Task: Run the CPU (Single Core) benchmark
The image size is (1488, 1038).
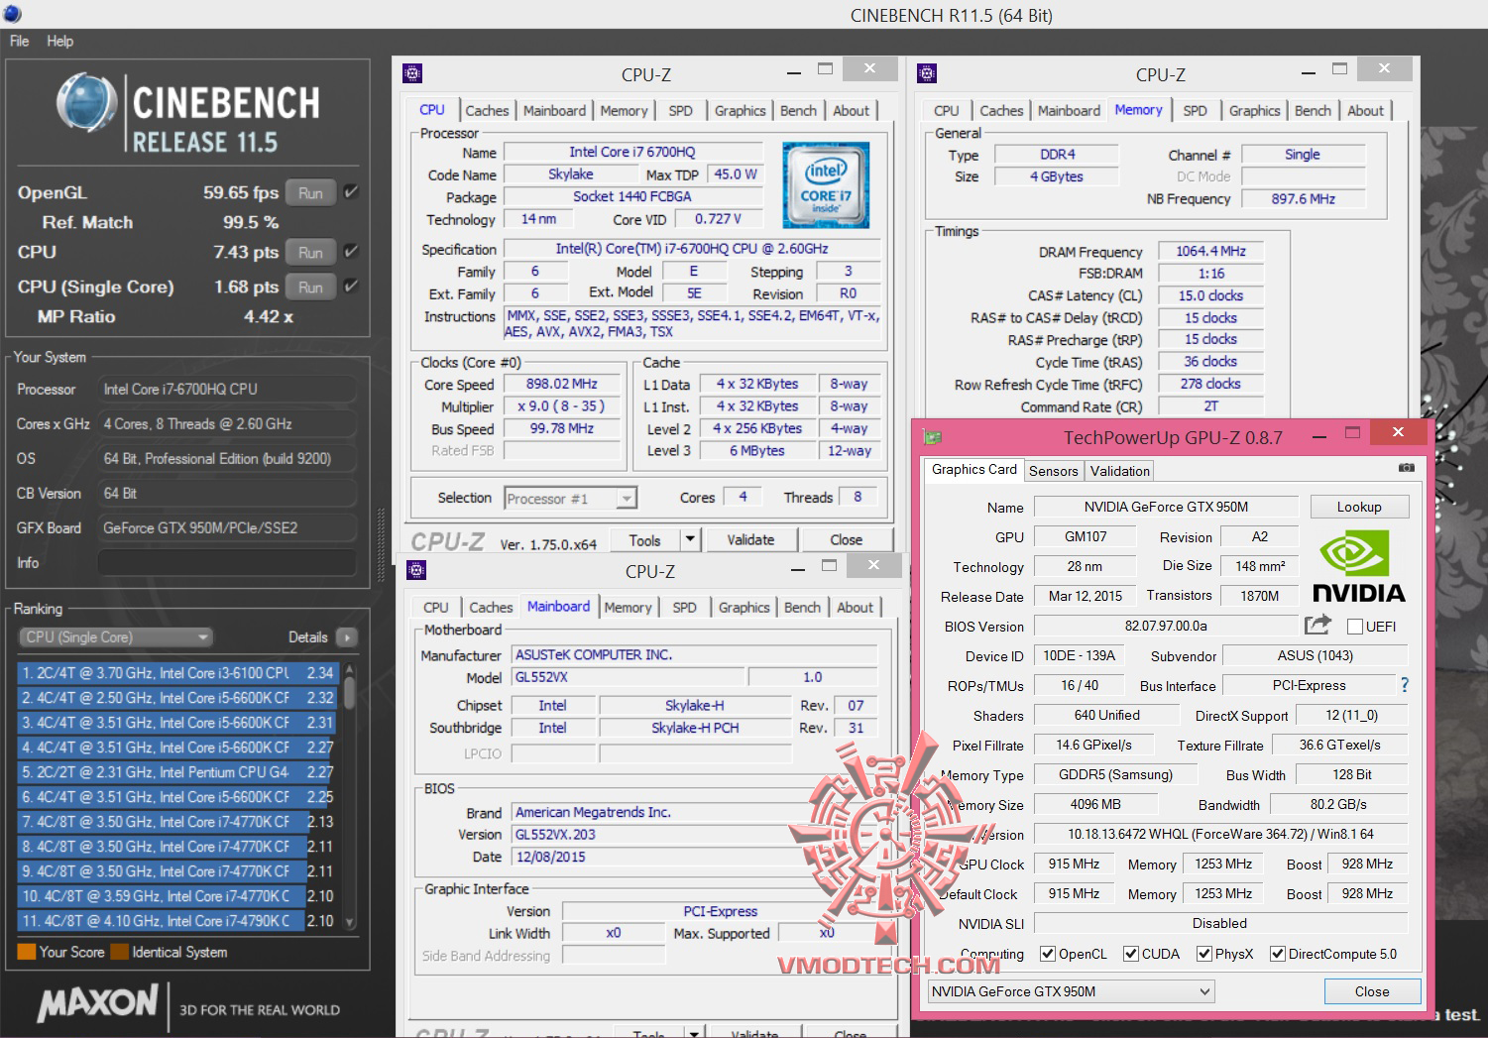Action: coord(310,287)
